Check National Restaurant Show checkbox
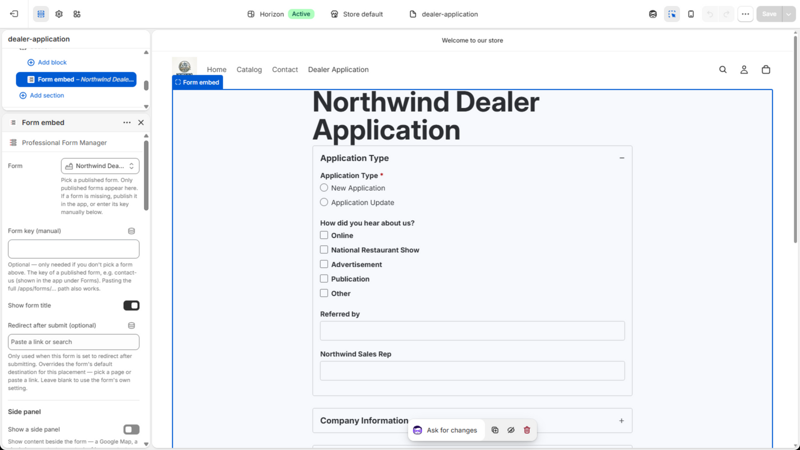Screen dimensions: 800x450 (324, 249)
